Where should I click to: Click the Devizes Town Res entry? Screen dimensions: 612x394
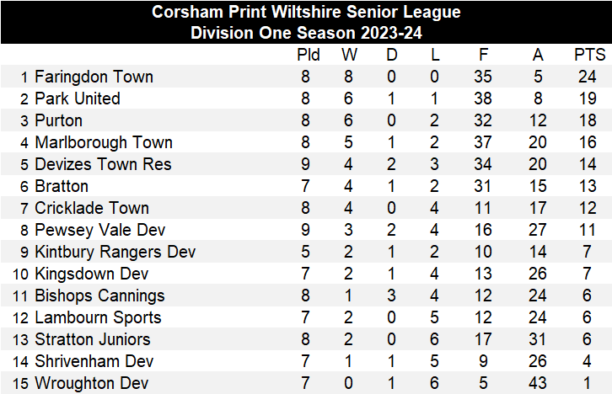click(103, 164)
